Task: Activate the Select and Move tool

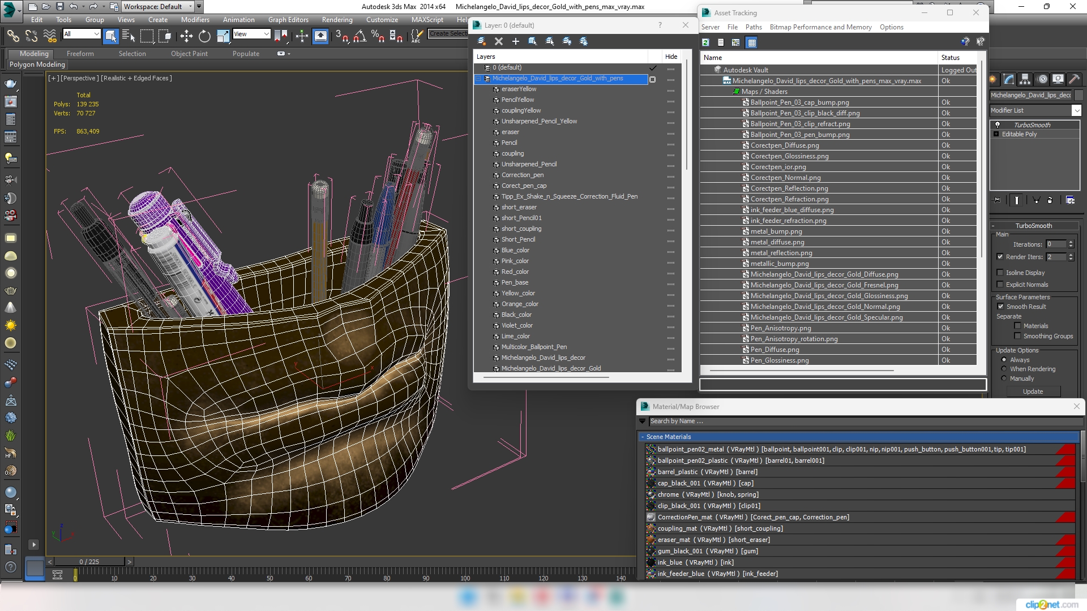Action: (186, 36)
